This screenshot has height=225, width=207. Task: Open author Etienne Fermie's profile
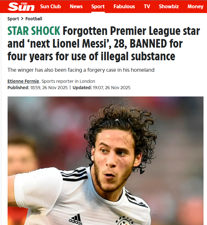(x=23, y=81)
